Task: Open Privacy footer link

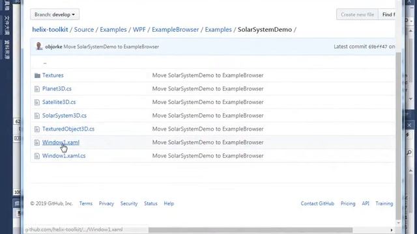Action: tap(106, 203)
